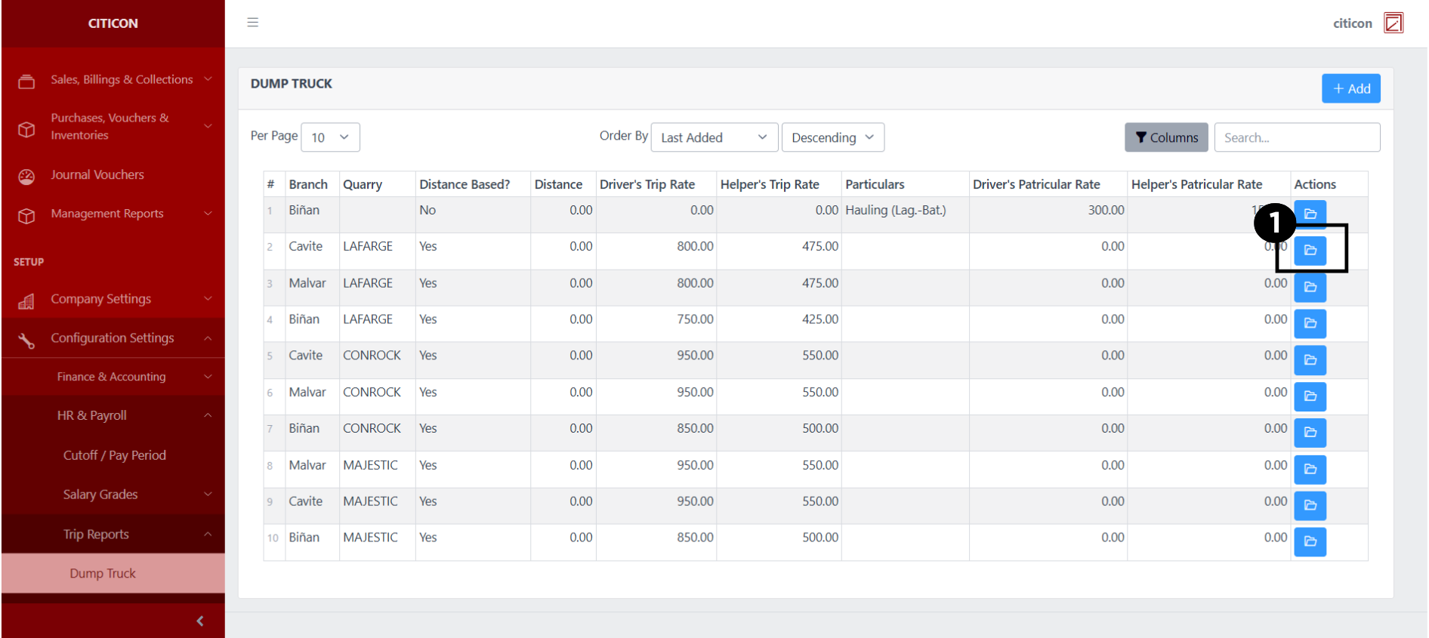The width and height of the screenshot is (1429, 638).
Task: Open the folder action for row 10 Biñan MAJESTIC
Action: click(1310, 541)
